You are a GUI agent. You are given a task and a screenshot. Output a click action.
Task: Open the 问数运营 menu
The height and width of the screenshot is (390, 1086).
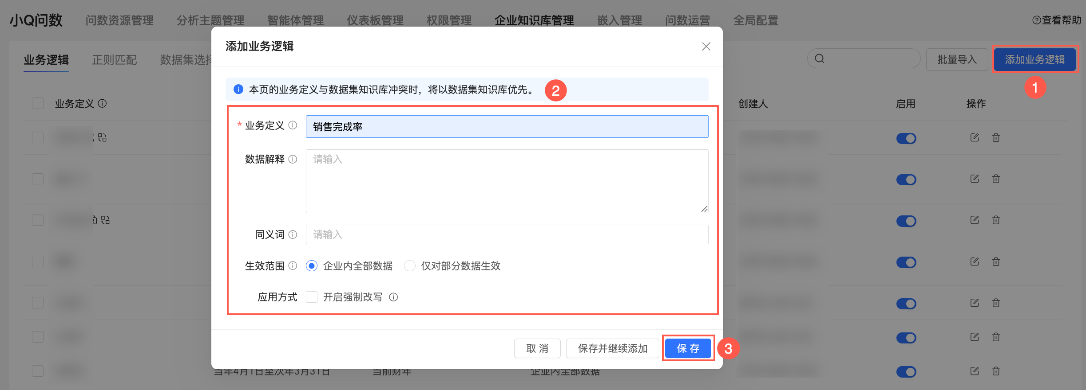click(x=688, y=20)
